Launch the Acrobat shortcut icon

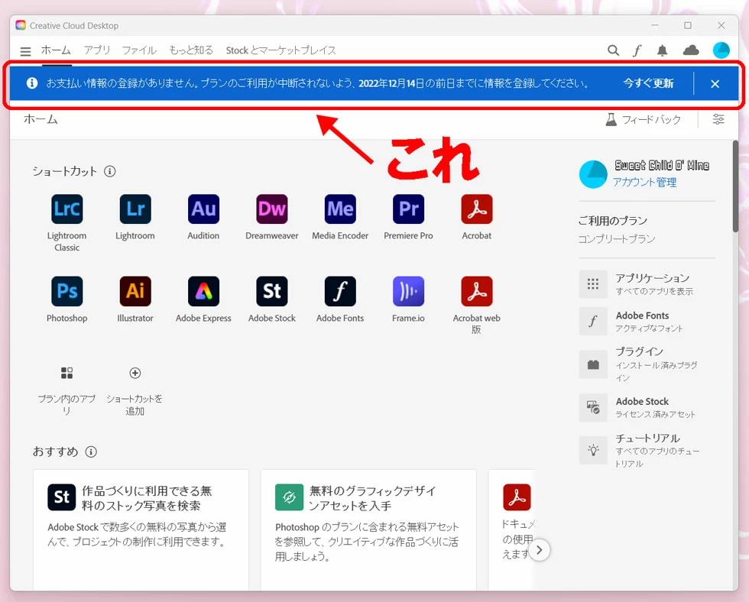(477, 209)
